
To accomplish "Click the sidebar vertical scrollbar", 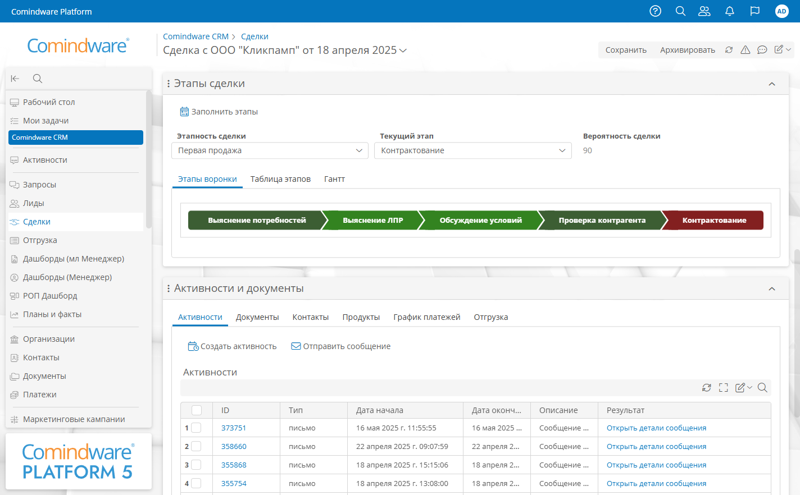I will point(148,160).
